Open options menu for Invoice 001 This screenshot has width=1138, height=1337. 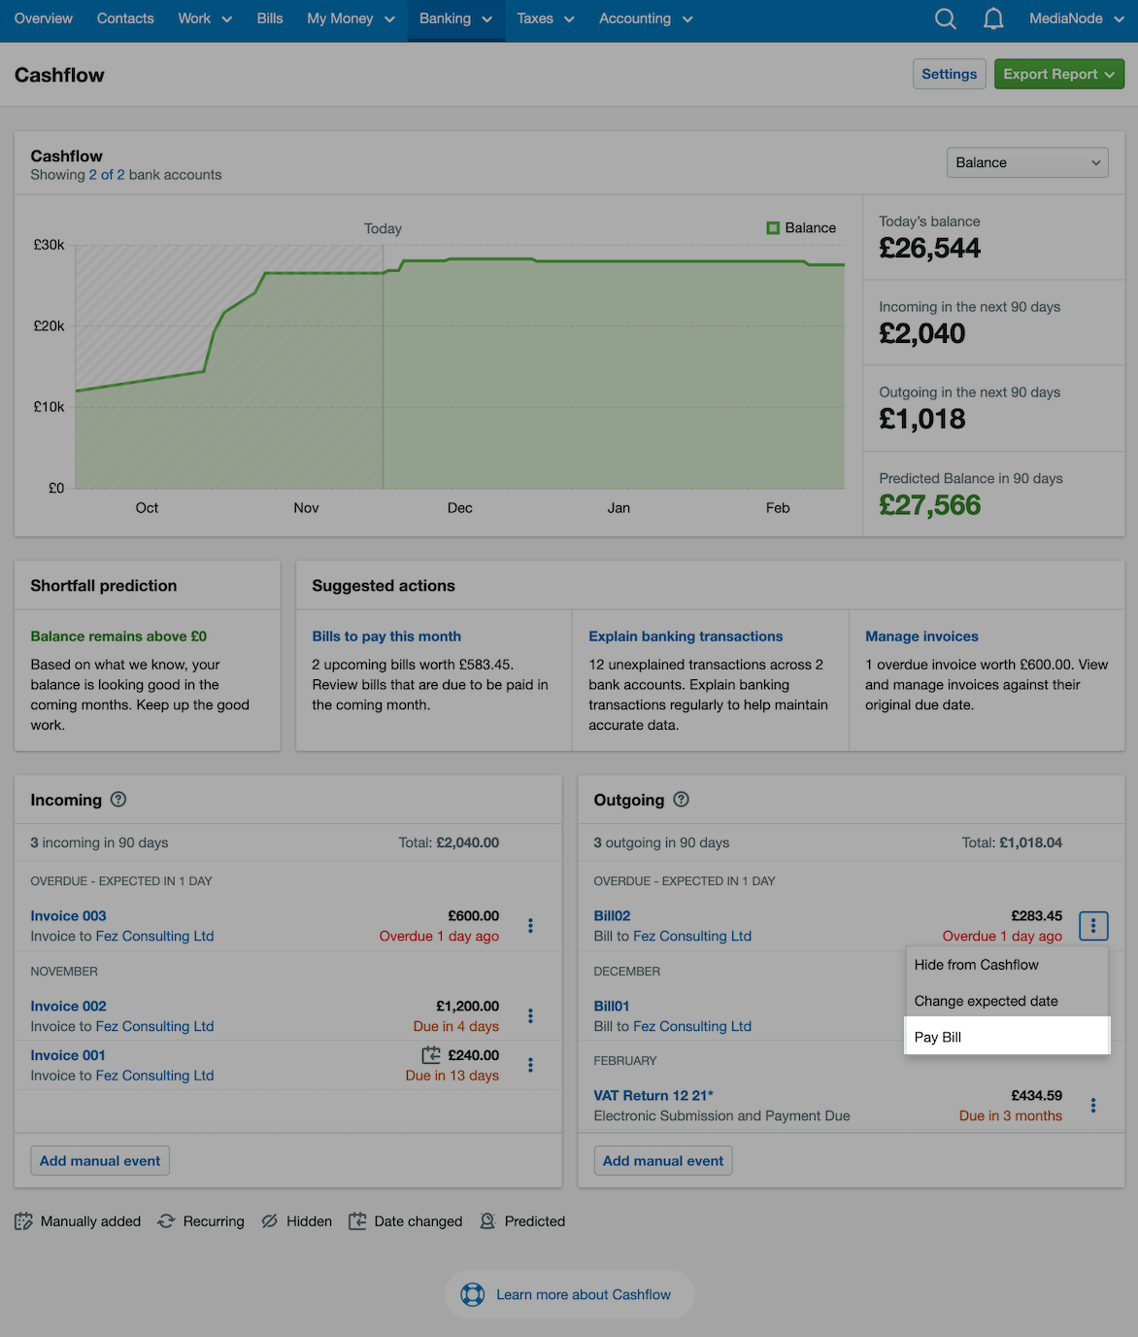click(x=530, y=1065)
